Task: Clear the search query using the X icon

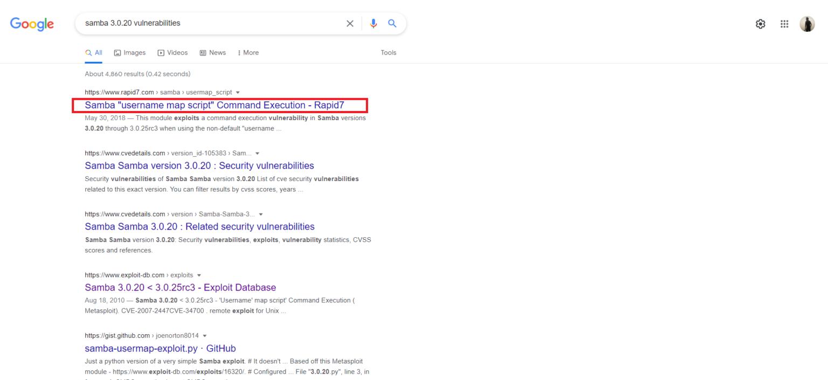Action: coord(350,23)
